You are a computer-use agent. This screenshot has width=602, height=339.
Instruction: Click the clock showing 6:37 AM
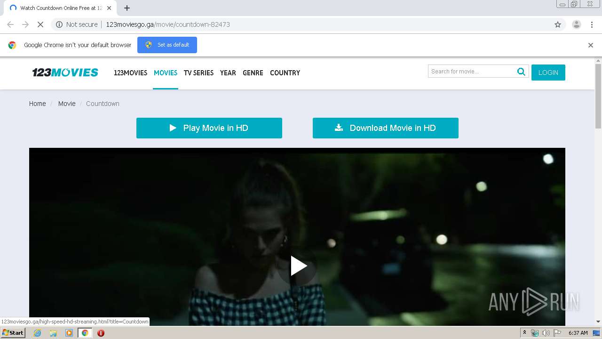pyautogui.click(x=578, y=333)
